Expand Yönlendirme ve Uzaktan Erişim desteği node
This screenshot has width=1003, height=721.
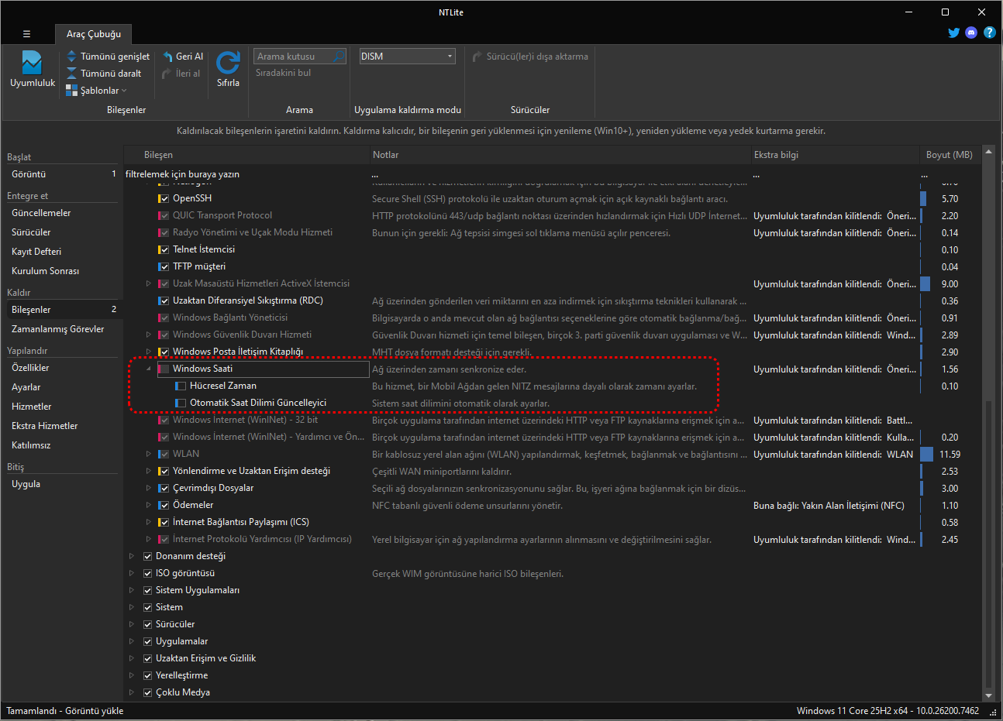click(x=149, y=472)
